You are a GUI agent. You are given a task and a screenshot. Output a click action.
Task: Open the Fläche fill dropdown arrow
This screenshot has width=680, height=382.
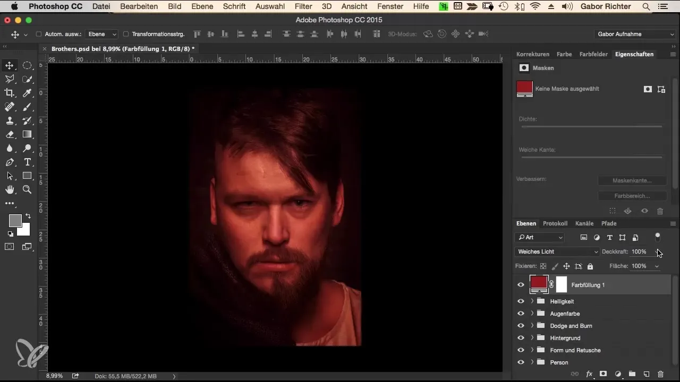657,266
